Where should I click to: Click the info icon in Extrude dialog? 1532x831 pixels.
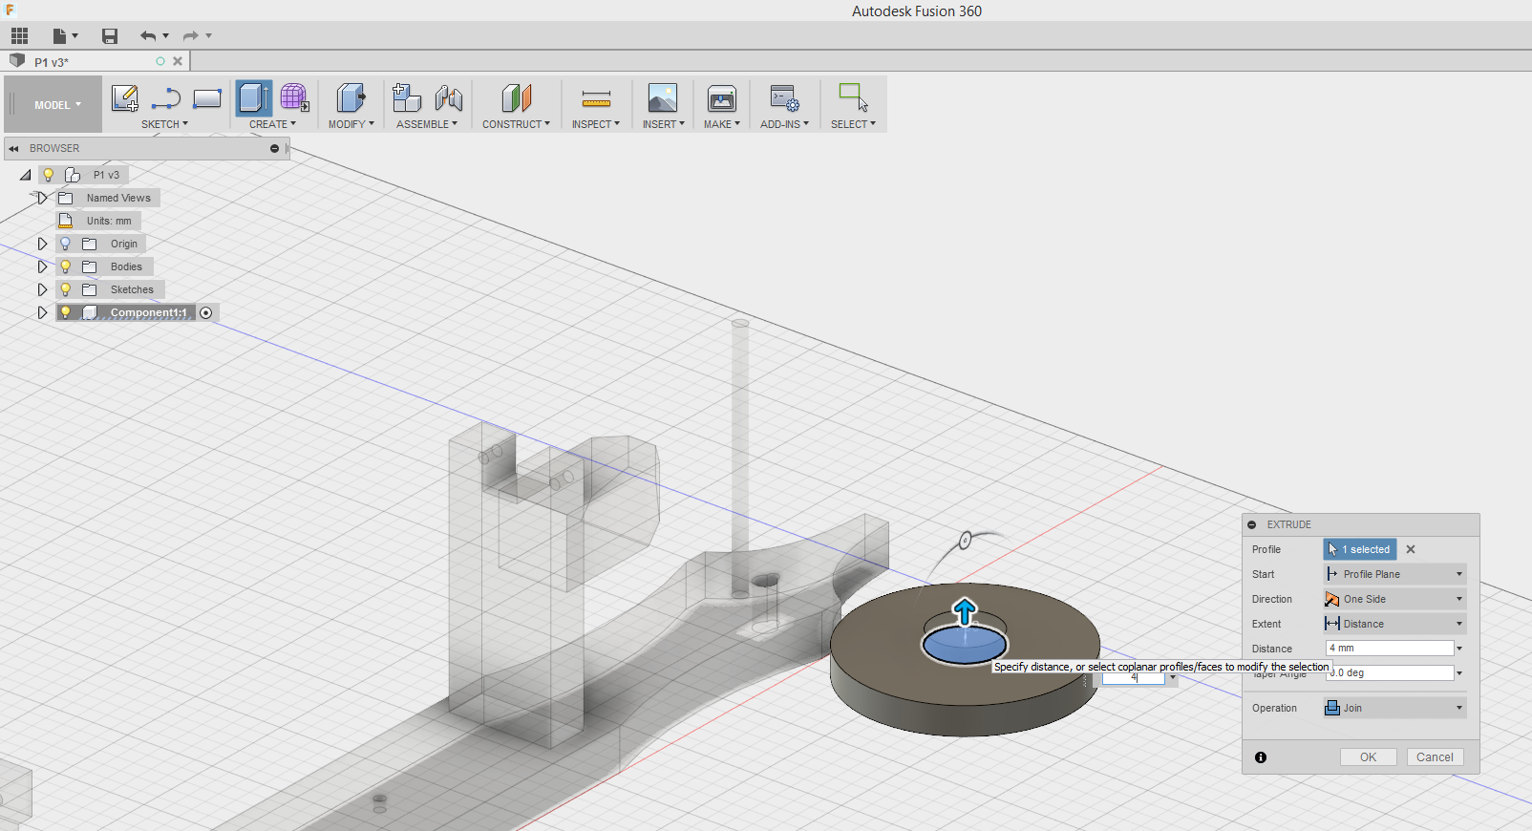coord(1261,757)
